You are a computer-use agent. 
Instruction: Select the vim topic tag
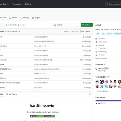[98, 34]
